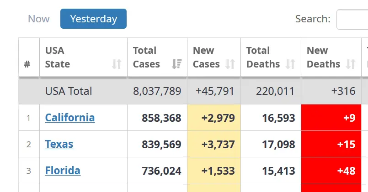Open the California state link

click(70, 118)
